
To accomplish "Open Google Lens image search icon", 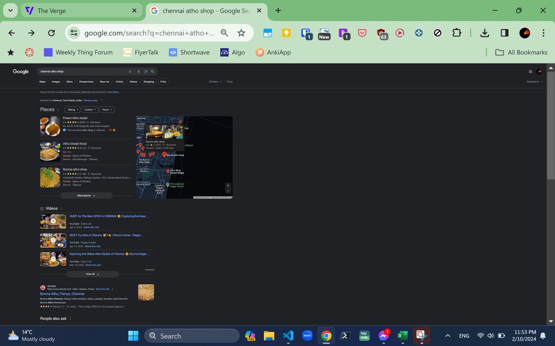I will pos(145,72).
